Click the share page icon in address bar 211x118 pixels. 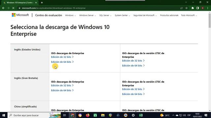tap(181, 8)
